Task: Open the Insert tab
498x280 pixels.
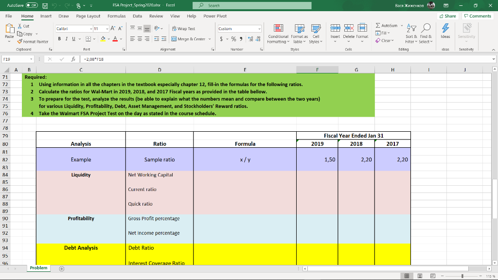Action: 46,16
